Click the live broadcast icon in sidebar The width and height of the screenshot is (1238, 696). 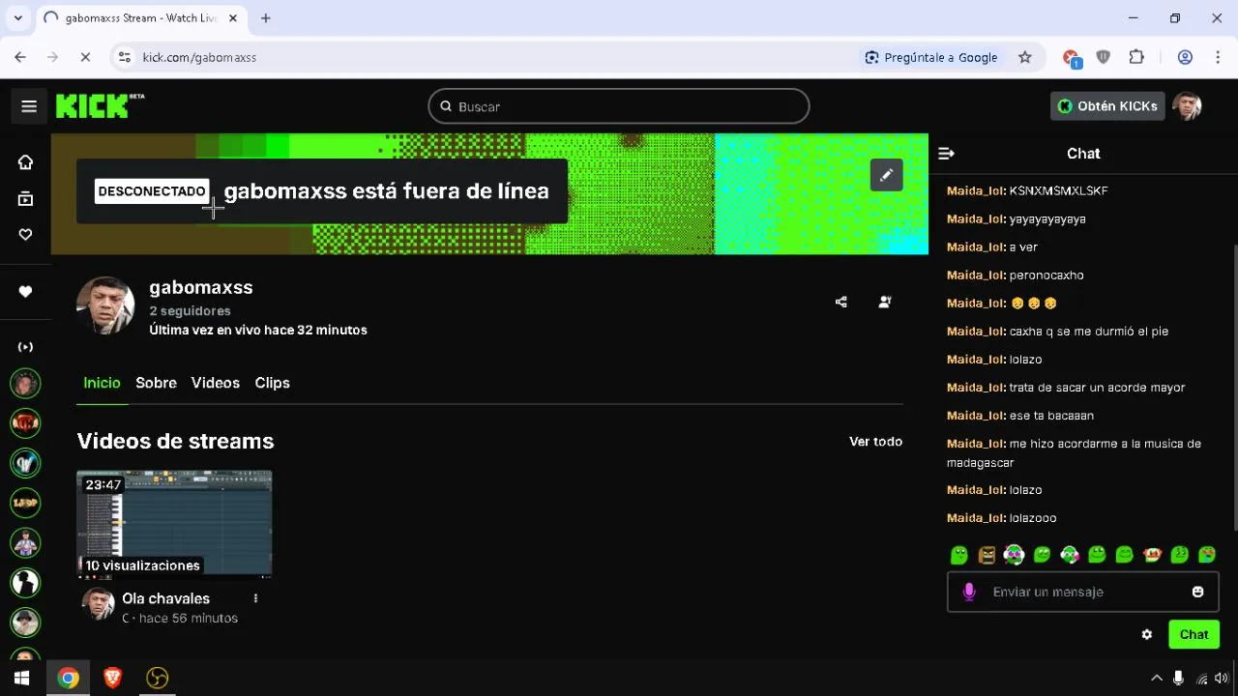tap(25, 347)
